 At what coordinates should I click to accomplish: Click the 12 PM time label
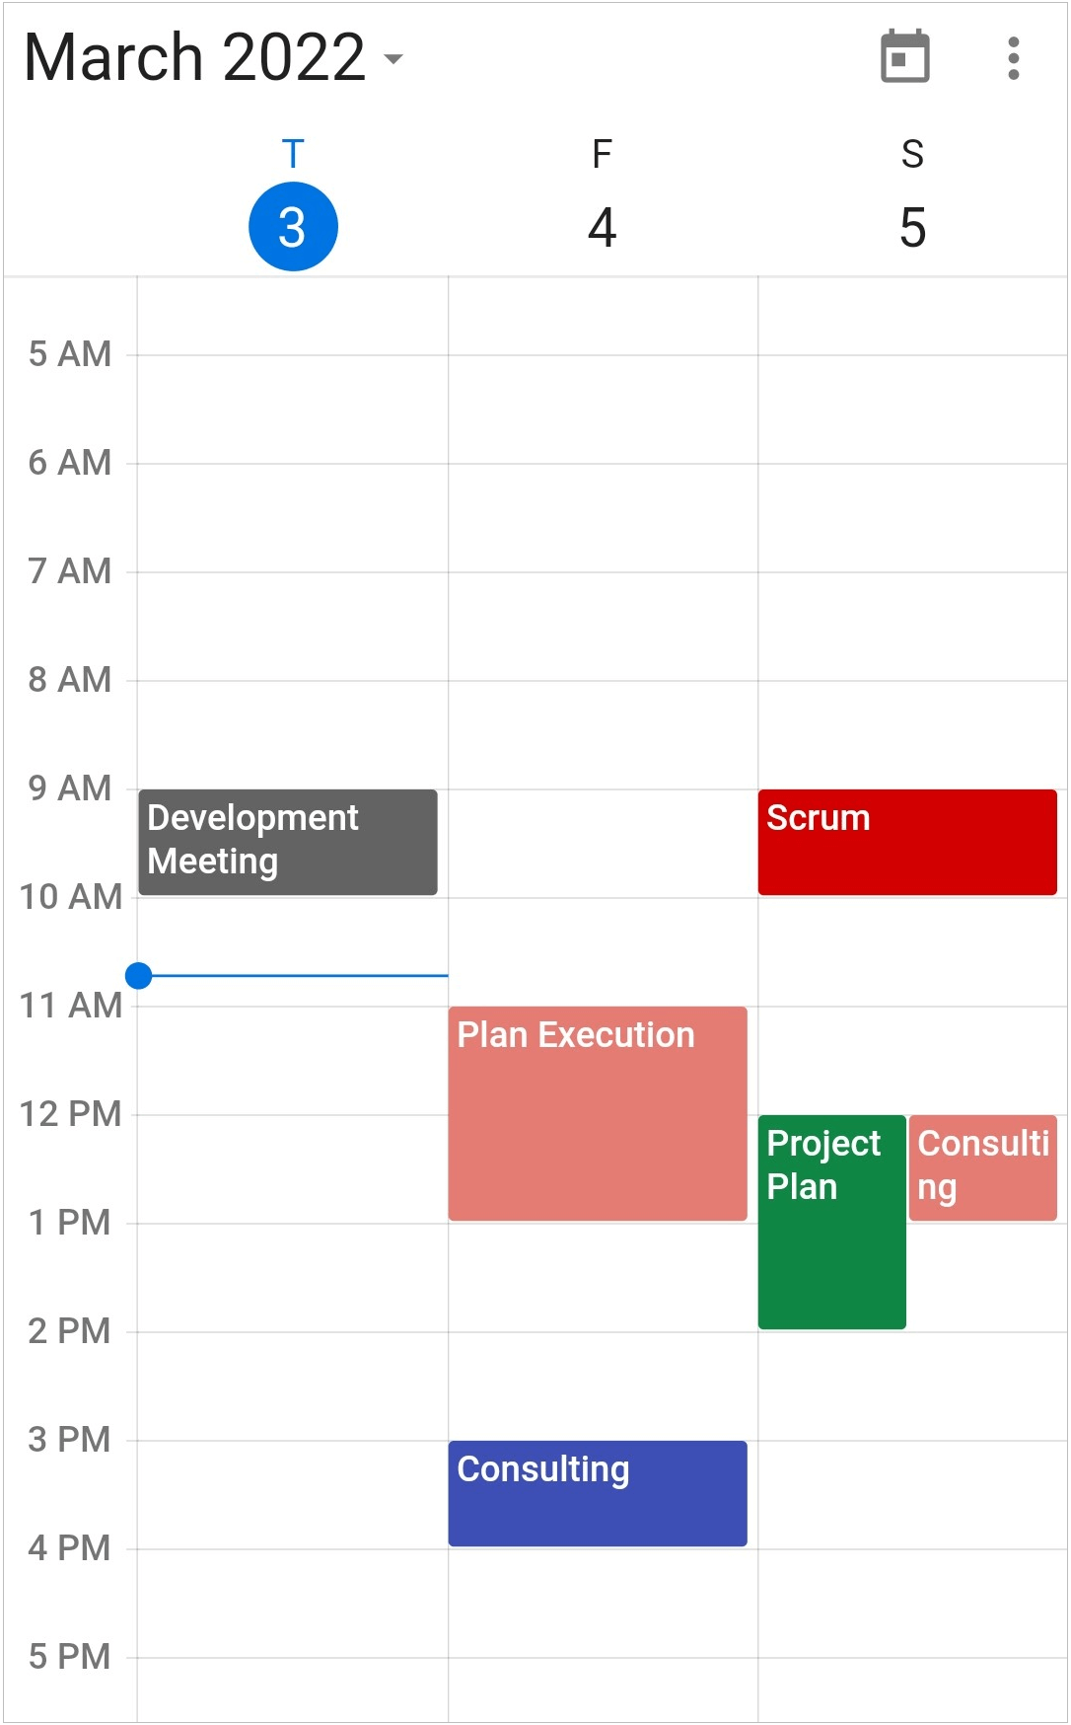coord(71,1114)
